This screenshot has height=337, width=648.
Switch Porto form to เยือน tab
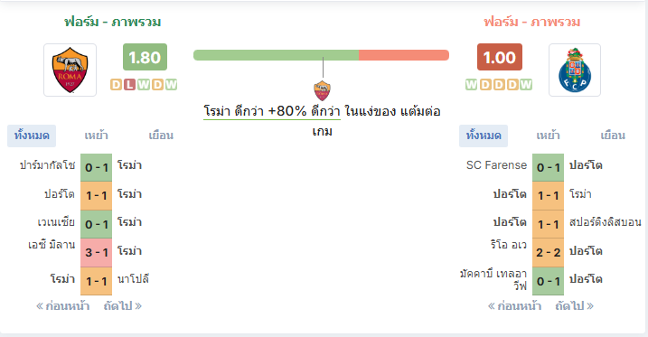point(613,136)
